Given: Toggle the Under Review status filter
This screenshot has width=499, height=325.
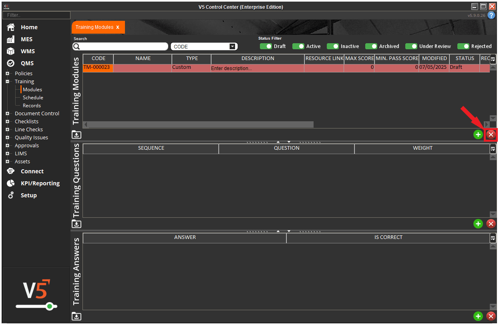Looking at the screenshot, I should point(411,46).
